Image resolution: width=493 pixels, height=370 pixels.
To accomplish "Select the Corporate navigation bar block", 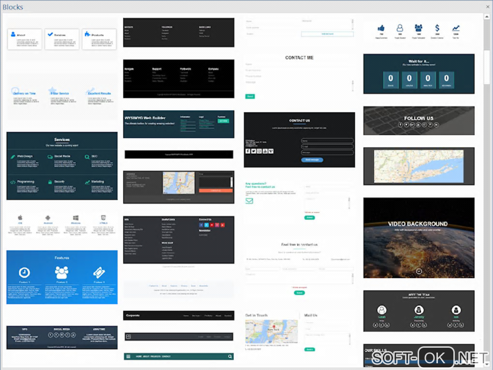I will pos(178,315).
